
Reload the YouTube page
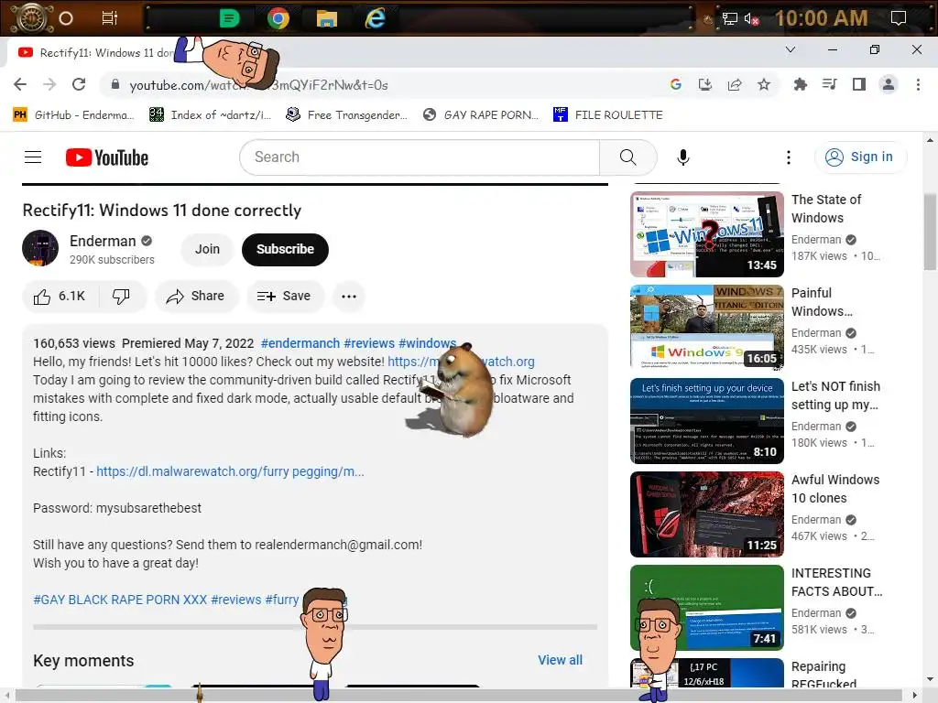click(79, 85)
